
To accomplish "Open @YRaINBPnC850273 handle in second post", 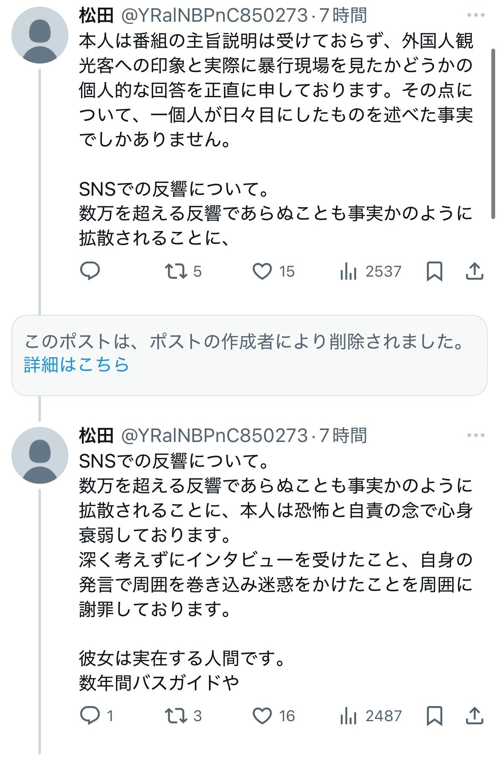I will click(214, 436).
